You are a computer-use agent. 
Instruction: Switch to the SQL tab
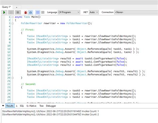(x=22, y=106)
